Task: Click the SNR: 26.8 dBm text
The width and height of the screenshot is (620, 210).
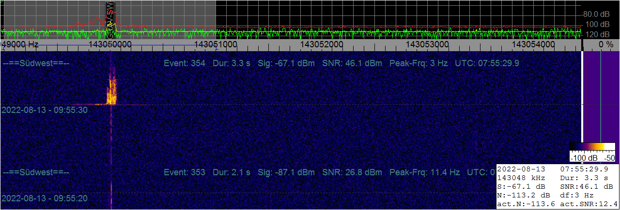Action: (352, 172)
